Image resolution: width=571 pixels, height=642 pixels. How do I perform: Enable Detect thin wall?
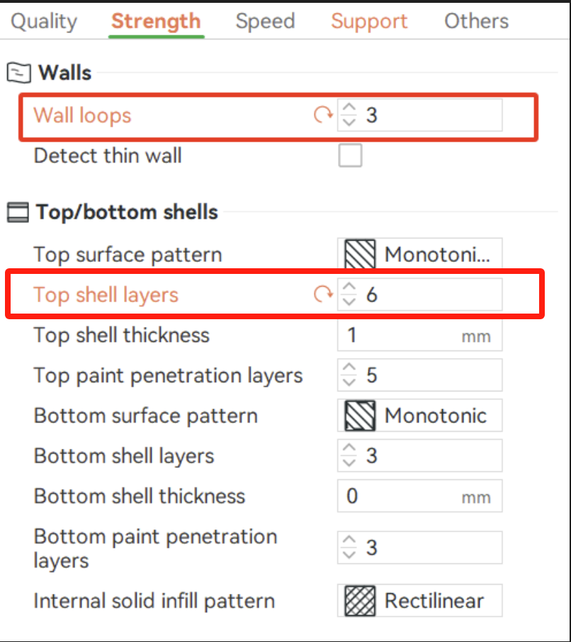(350, 155)
